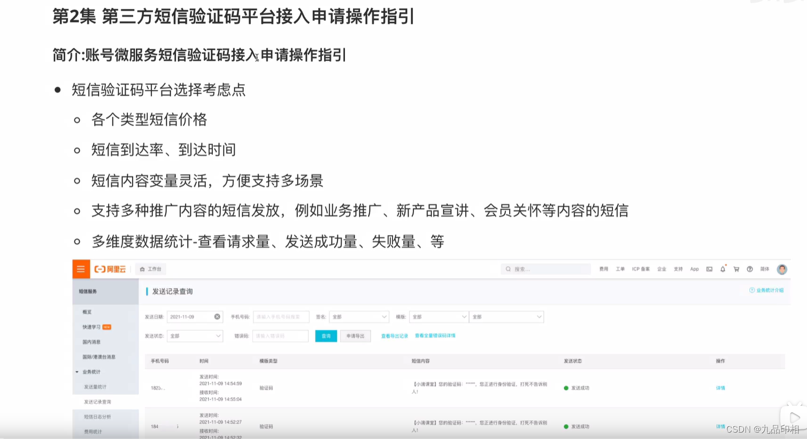Click the 搜索 search box in console header
This screenshot has height=439, width=807.
pos(545,269)
